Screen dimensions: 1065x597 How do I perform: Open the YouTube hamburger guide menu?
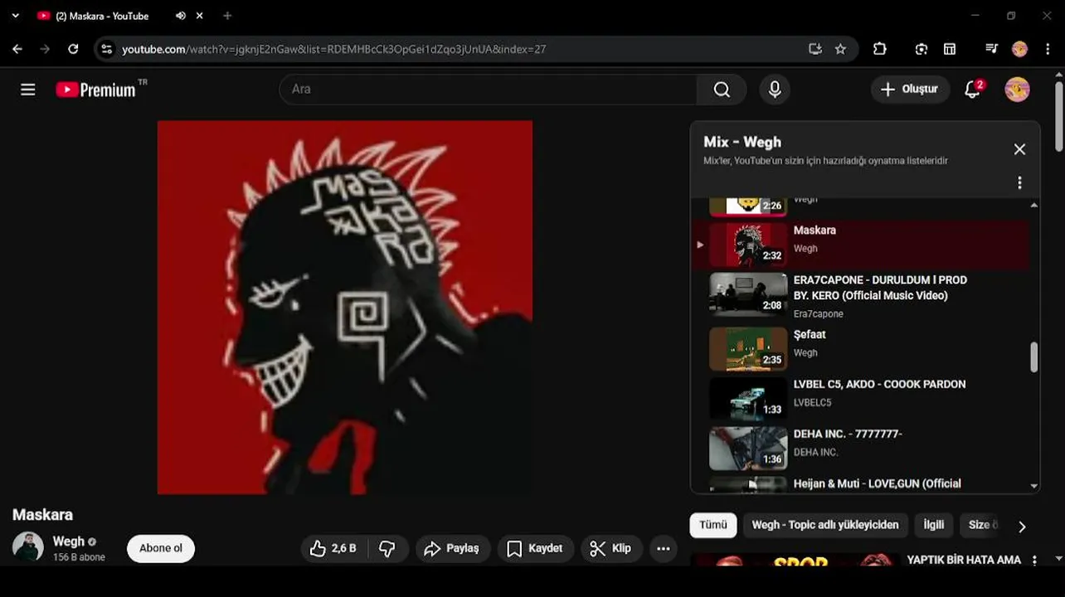28,90
